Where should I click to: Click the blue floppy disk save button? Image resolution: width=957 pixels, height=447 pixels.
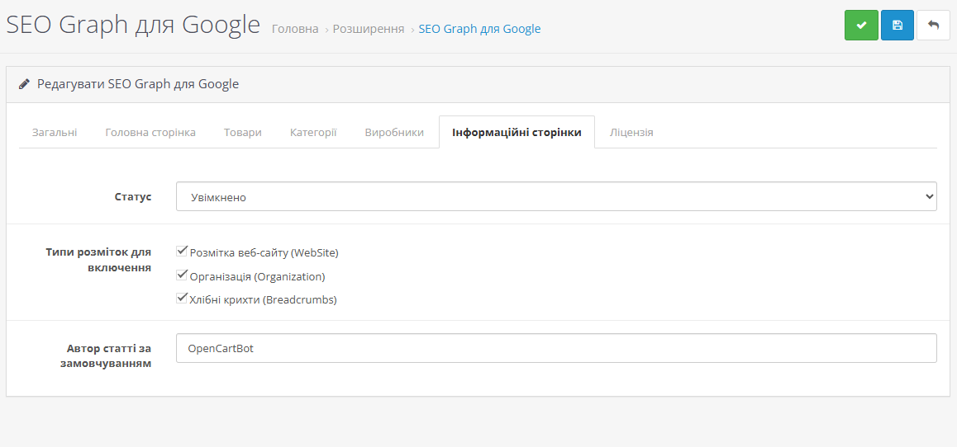point(897,26)
